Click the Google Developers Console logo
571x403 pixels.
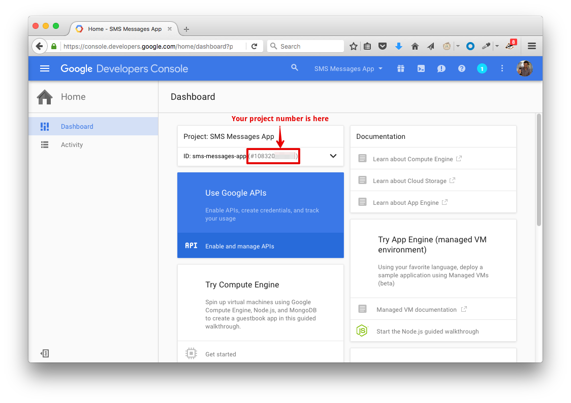point(124,68)
